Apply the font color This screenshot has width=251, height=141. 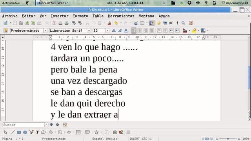pos(185,31)
